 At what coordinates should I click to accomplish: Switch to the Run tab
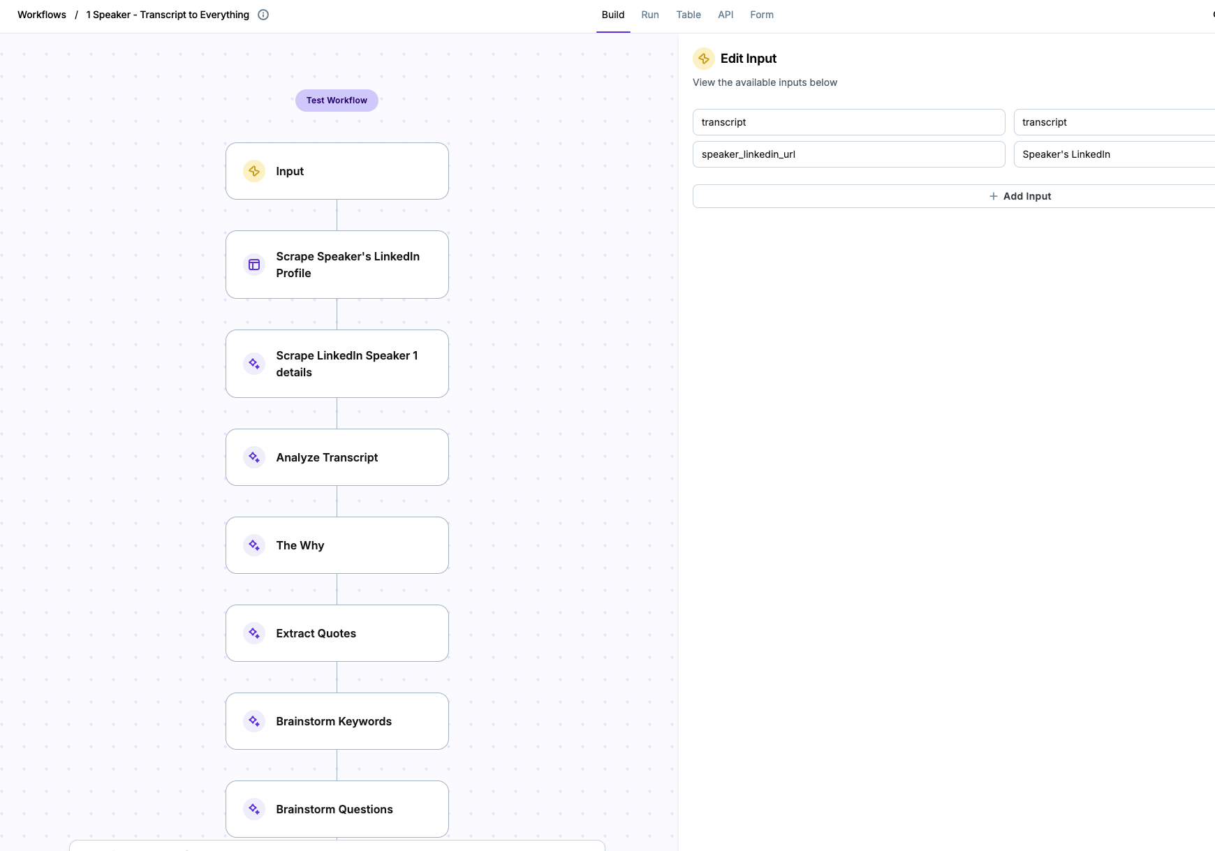(x=649, y=14)
